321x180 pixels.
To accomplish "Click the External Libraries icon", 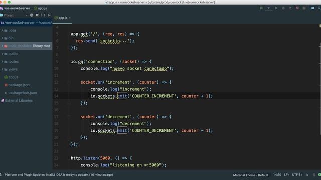I will pos(3,101).
